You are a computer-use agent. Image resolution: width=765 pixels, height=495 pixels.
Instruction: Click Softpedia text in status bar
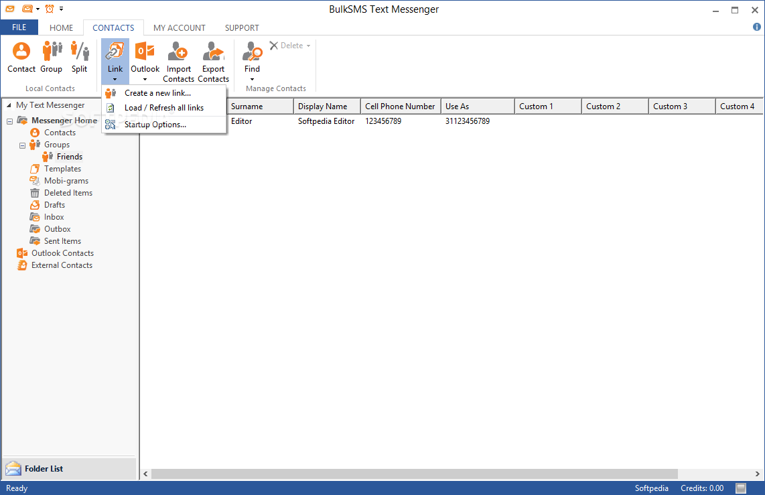(651, 488)
